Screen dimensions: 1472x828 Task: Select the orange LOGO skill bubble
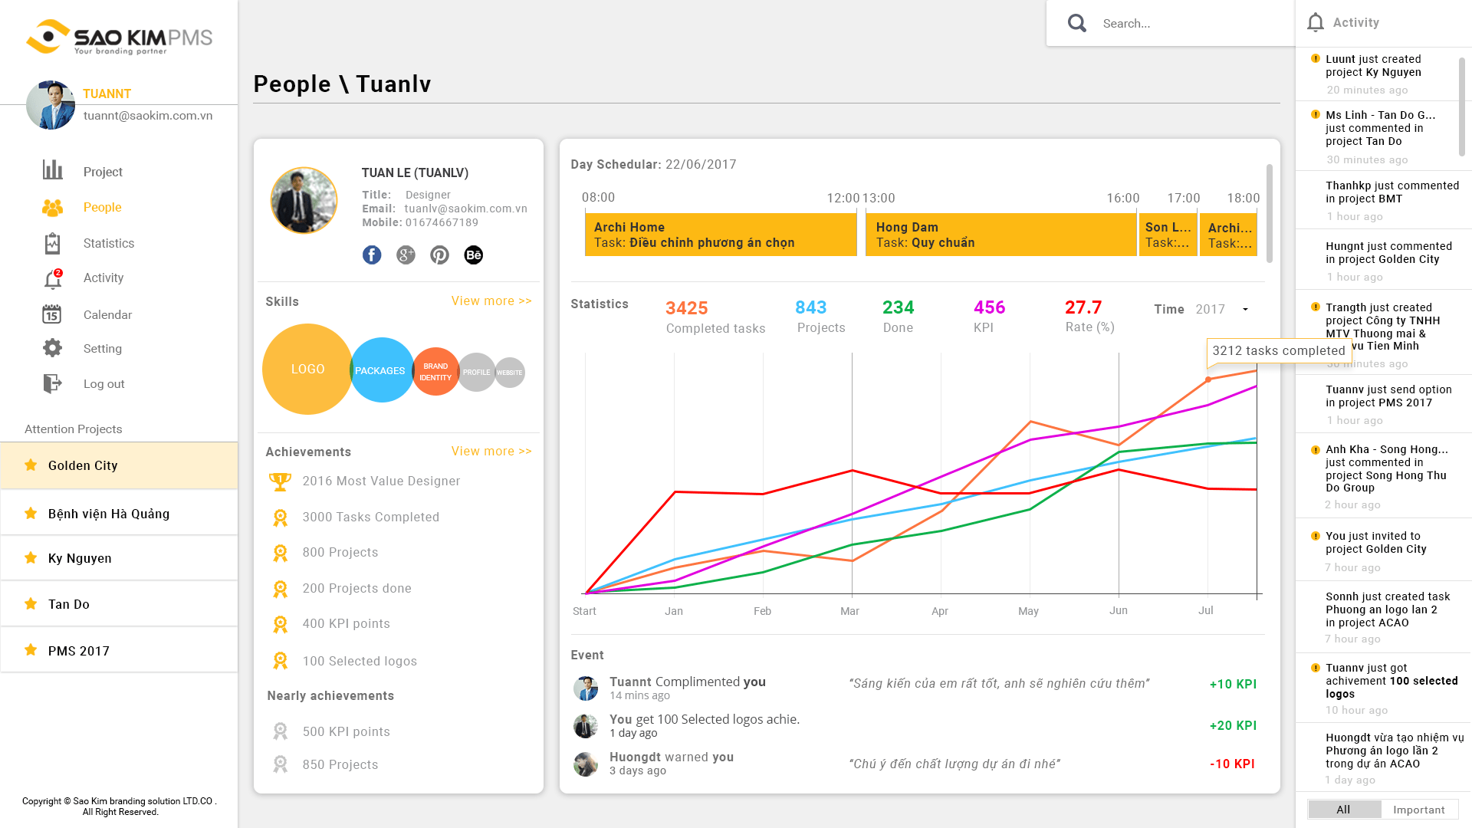pos(307,369)
